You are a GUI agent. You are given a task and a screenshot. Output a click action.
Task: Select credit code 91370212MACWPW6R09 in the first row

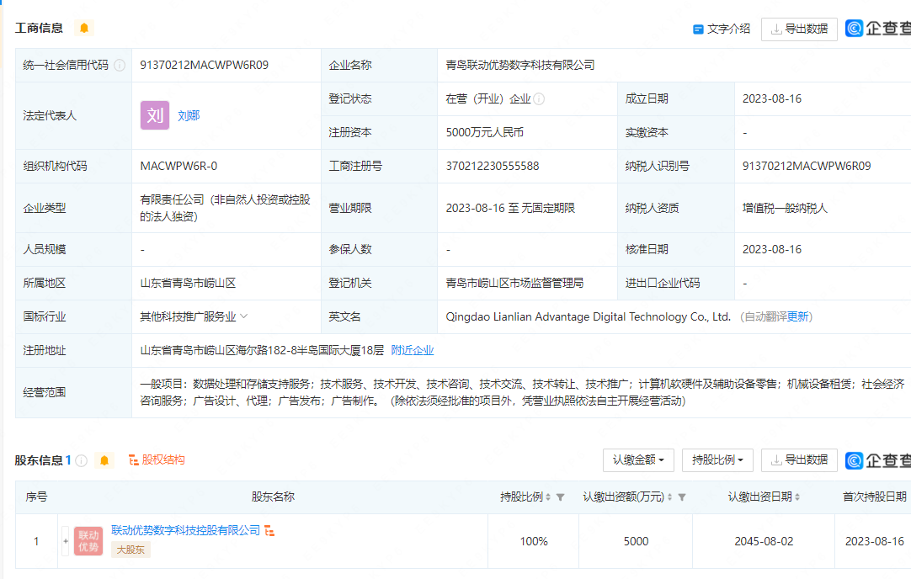pyautogui.click(x=205, y=65)
